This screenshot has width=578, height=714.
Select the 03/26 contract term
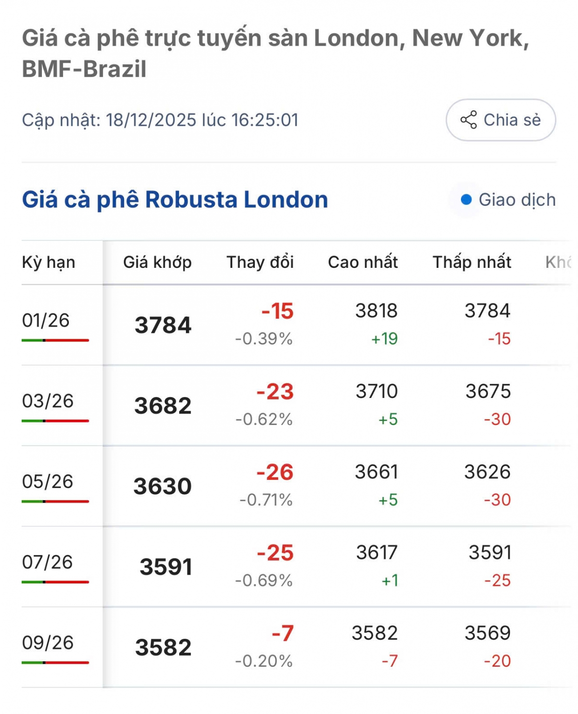[x=48, y=401]
